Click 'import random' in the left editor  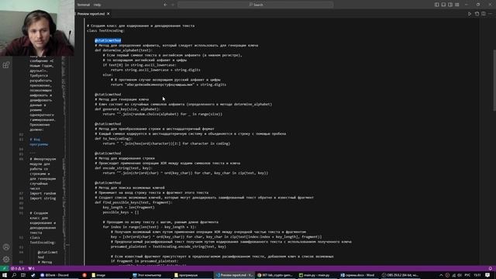[x=43, y=193]
